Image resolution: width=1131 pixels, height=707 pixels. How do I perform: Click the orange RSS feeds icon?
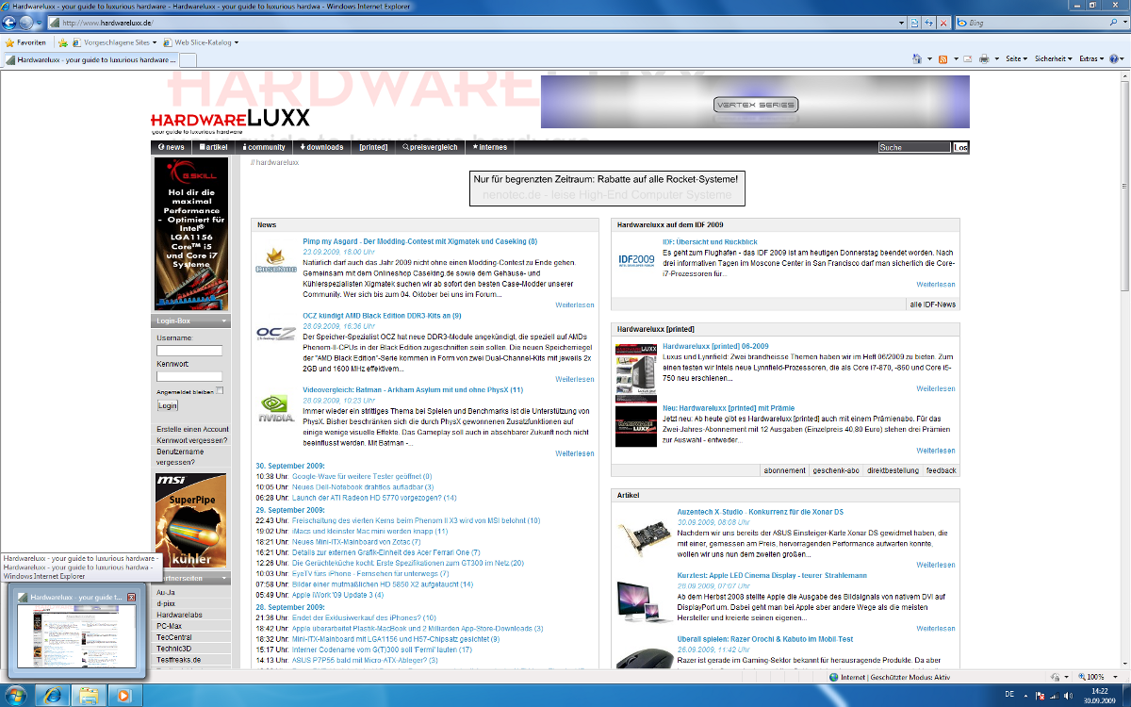tap(942, 58)
